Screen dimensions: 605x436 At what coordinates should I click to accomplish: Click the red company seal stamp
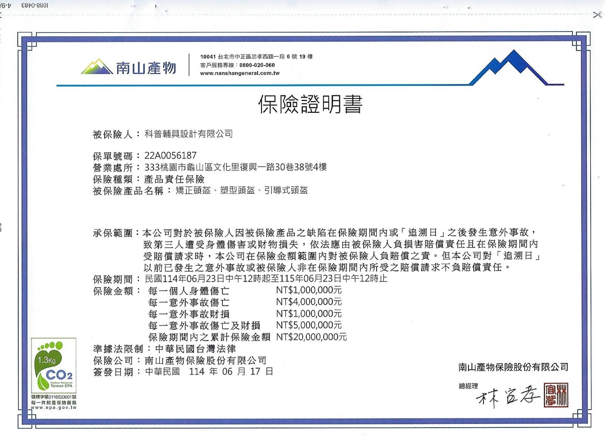point(556,395)
